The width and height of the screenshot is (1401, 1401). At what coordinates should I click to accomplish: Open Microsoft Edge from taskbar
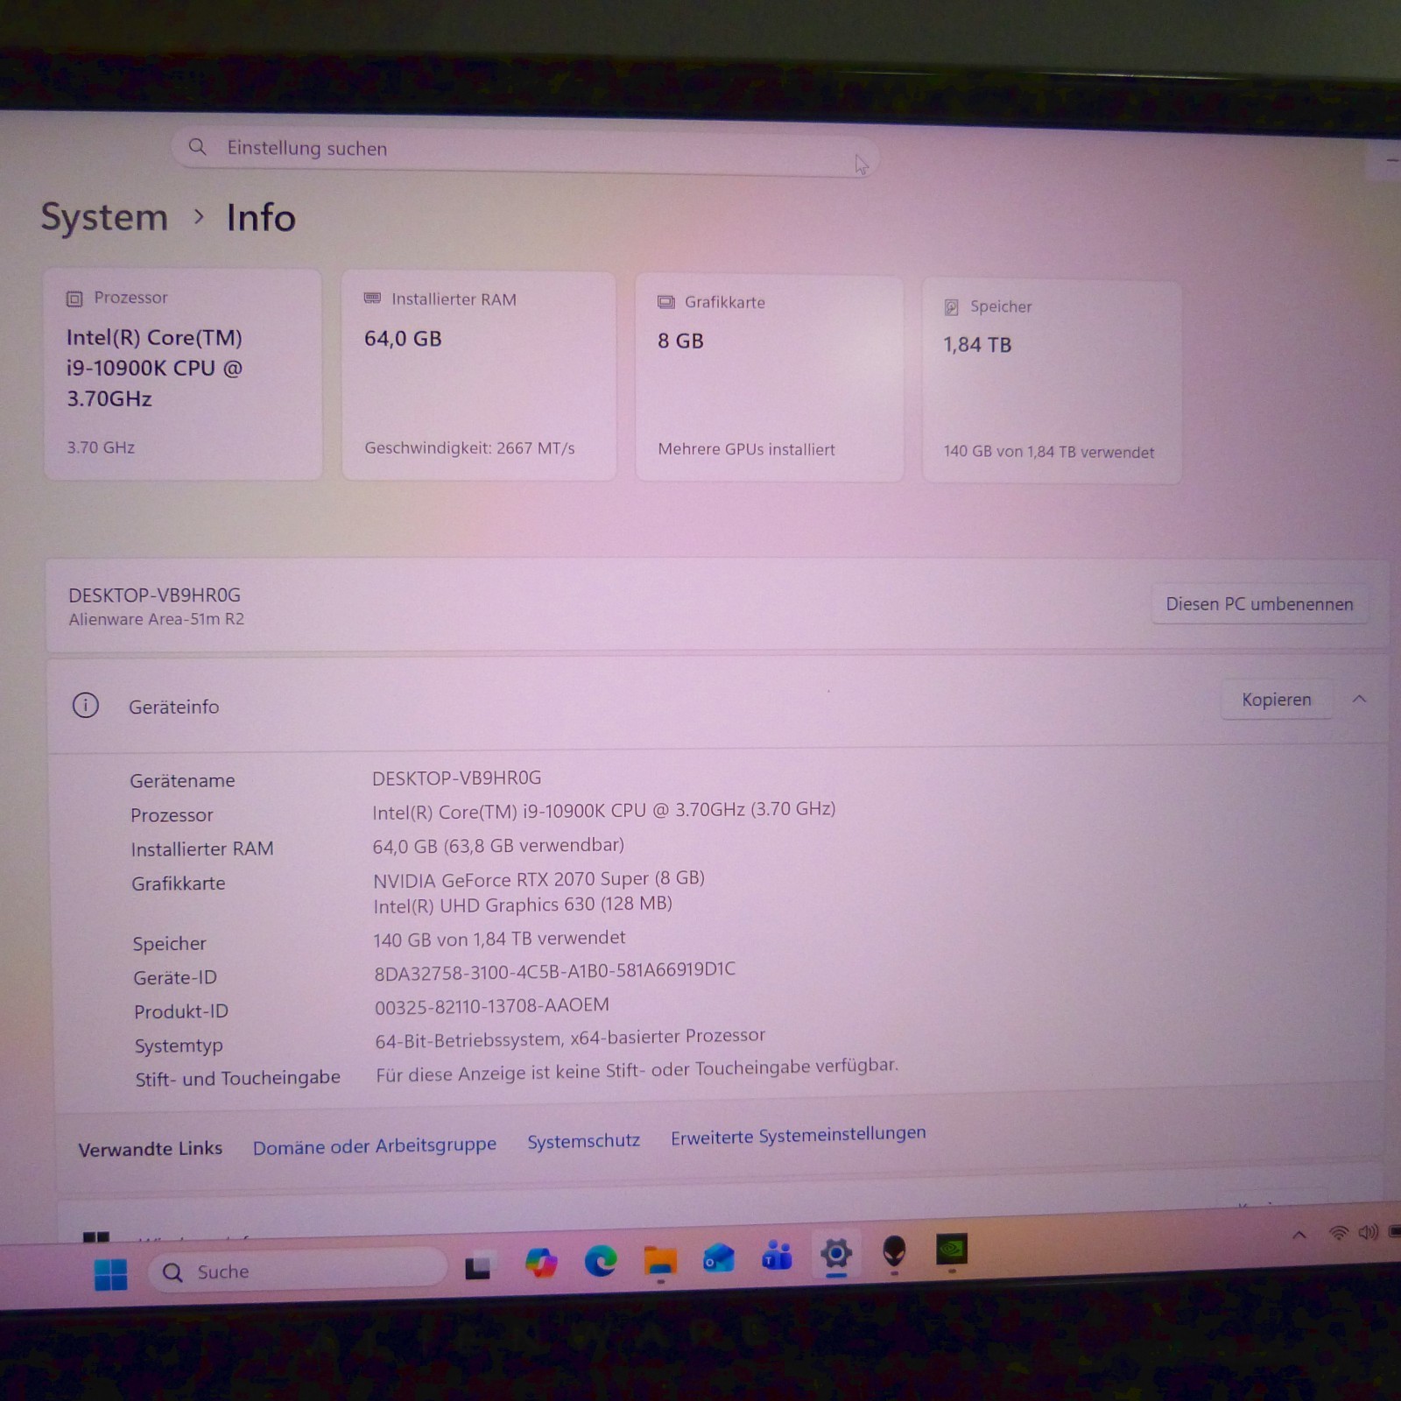(x=601, y=1261)
